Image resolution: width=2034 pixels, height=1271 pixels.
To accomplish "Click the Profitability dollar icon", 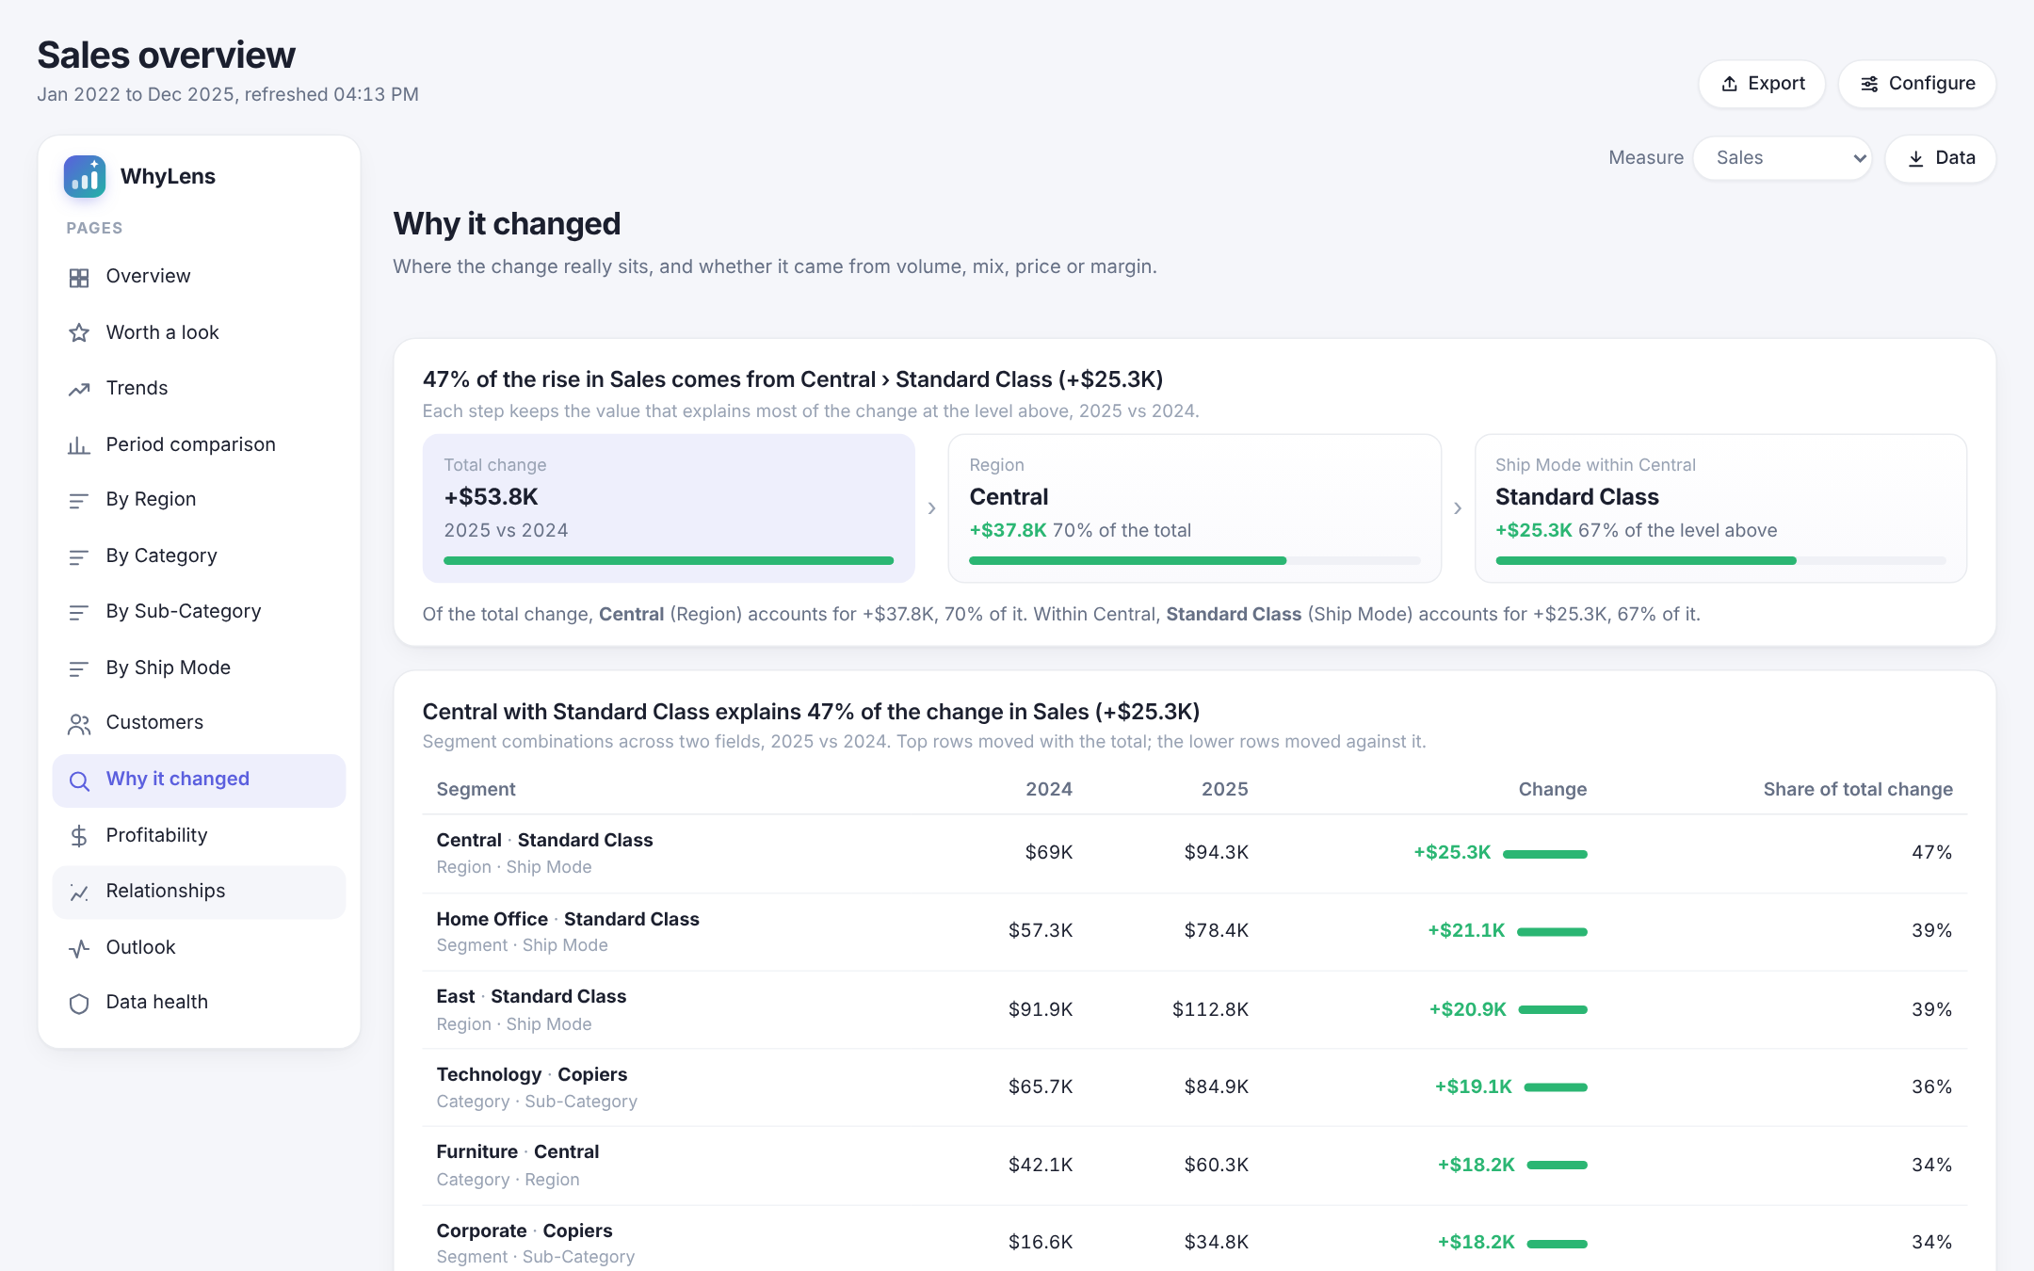I will 79,836.
